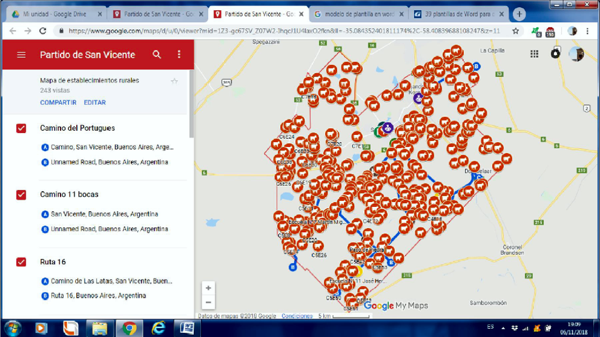Open the hamburger menu in My Maps header
This screenshot has height=337, width=600.
click(22, 55)
